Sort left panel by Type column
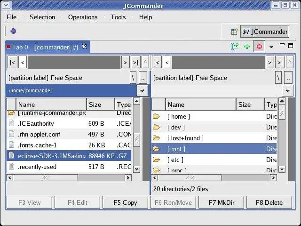301x226 pixels. tap(123, 105)
